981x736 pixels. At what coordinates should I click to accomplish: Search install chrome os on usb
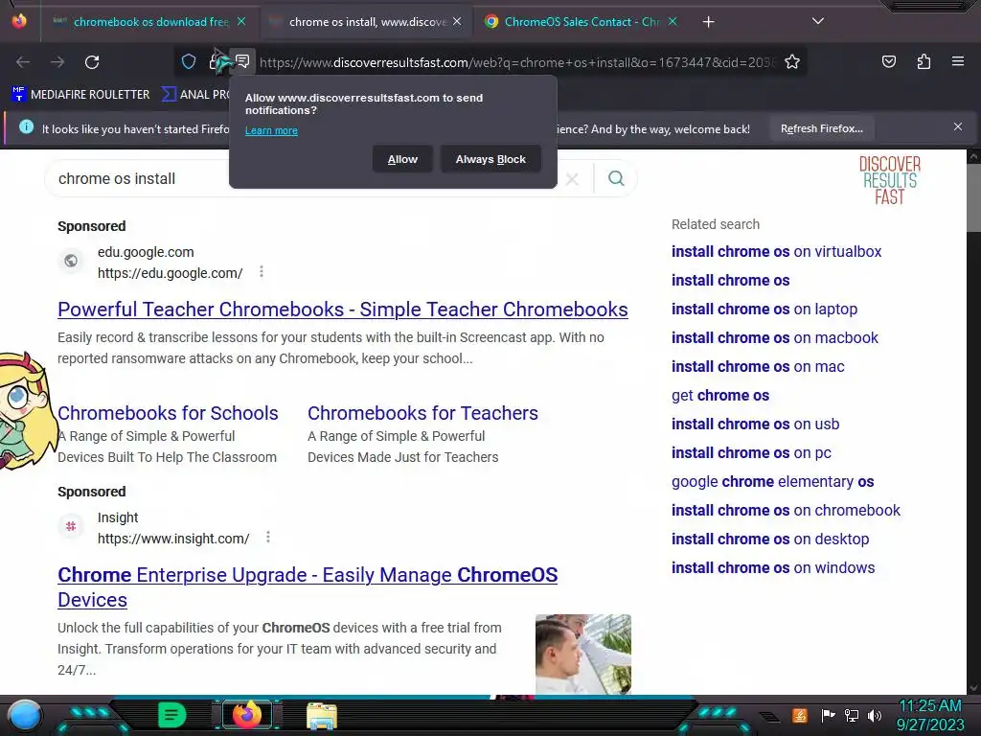[755, 425]
